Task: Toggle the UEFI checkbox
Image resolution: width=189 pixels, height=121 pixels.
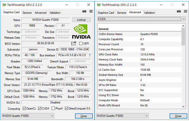Action: [81, 43]
